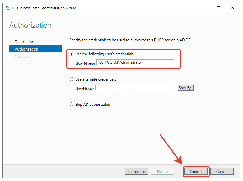Select the Authorization step in sidebar
243x181 pixels.
coord(27,49)
